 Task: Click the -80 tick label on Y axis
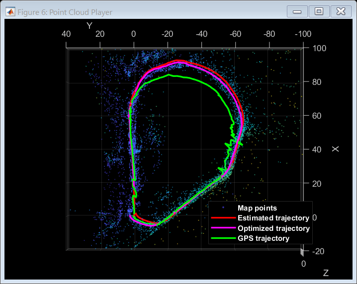pyautogui.click(x=269, y=34)
